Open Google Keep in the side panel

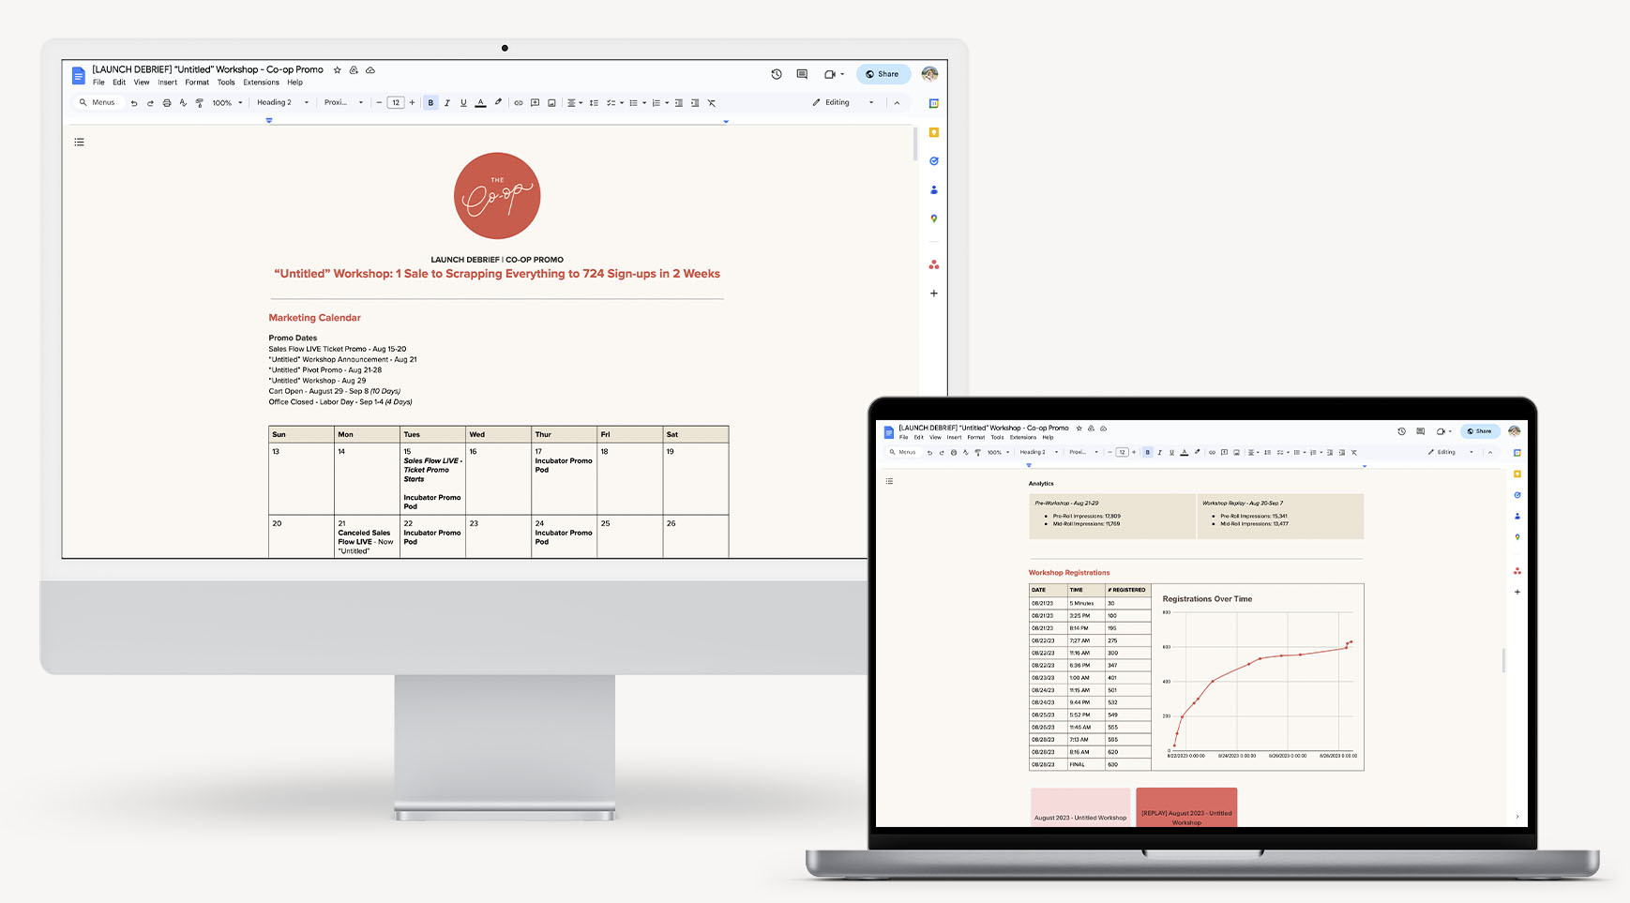tap(934, 132)
